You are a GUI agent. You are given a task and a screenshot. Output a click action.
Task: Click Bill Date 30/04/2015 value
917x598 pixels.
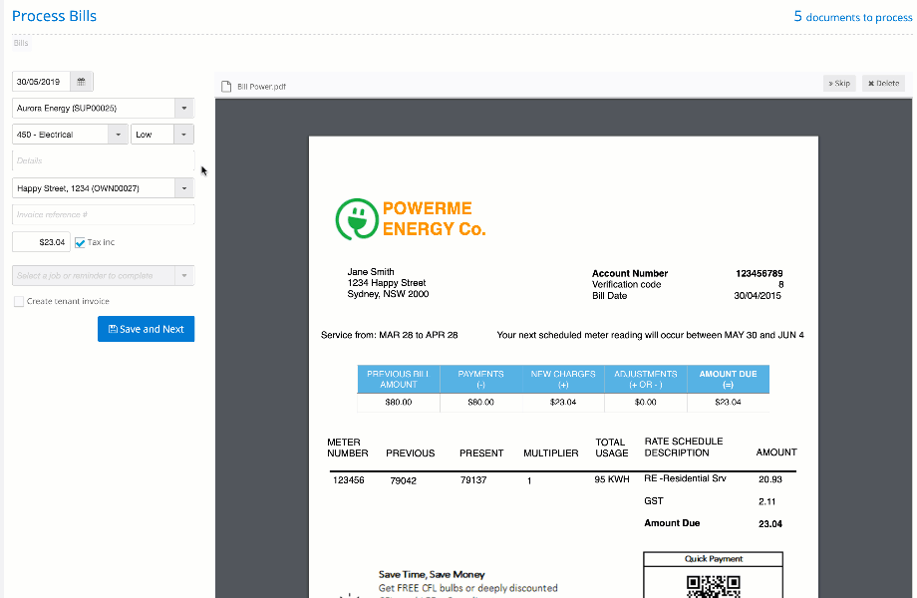(x=758, y=296)
